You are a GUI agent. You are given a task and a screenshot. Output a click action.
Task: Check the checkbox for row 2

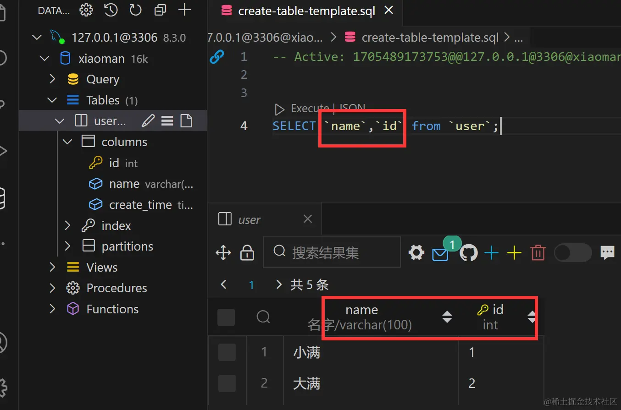coord(227,383)
